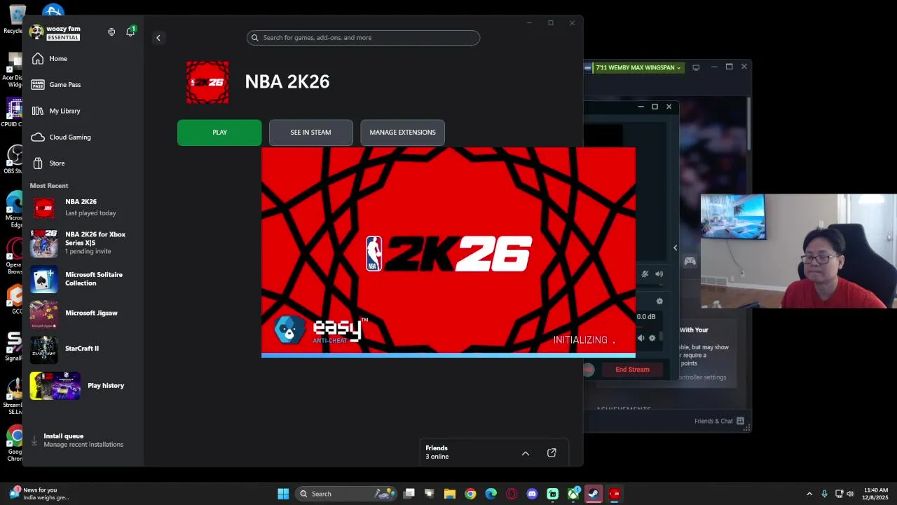Open Cloud Gaming section
The height and width of the screenshot is (505, 897).
(x=83, y=137)
